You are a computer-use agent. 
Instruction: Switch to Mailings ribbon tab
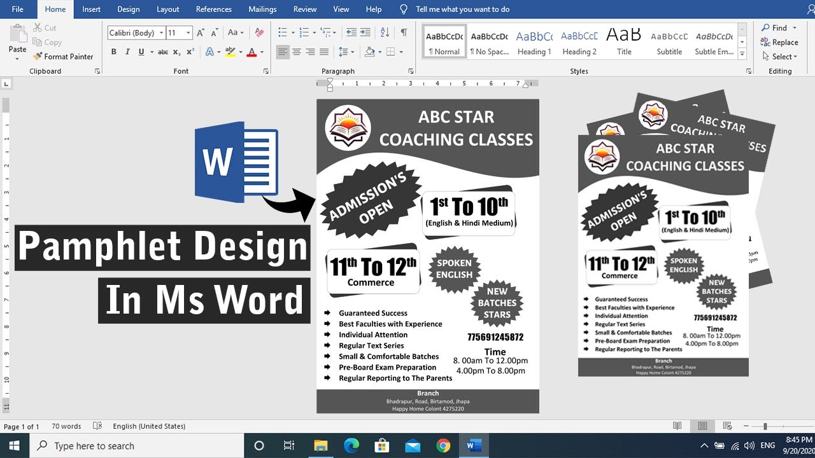tap(262, 9)
